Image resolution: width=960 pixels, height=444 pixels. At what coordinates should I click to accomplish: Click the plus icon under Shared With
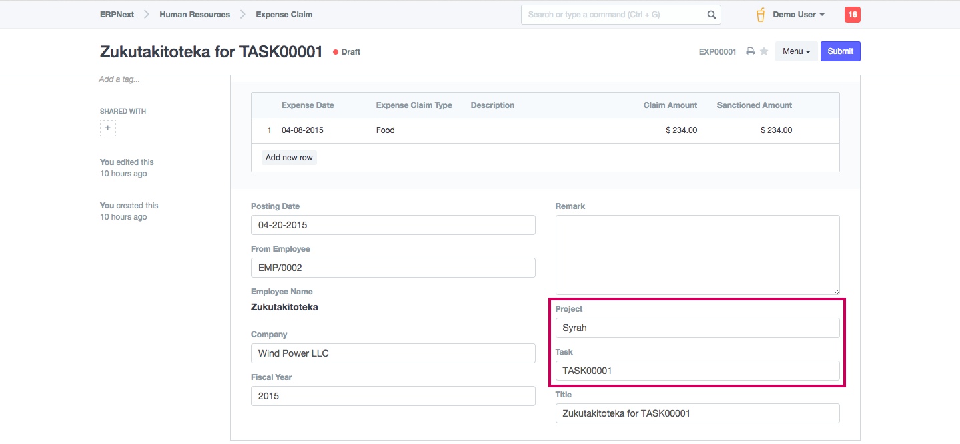point(108,128)
